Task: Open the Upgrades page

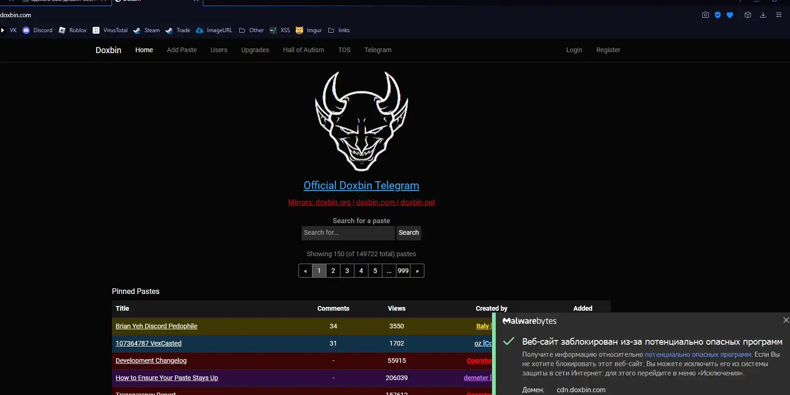Action: point(255,50)
